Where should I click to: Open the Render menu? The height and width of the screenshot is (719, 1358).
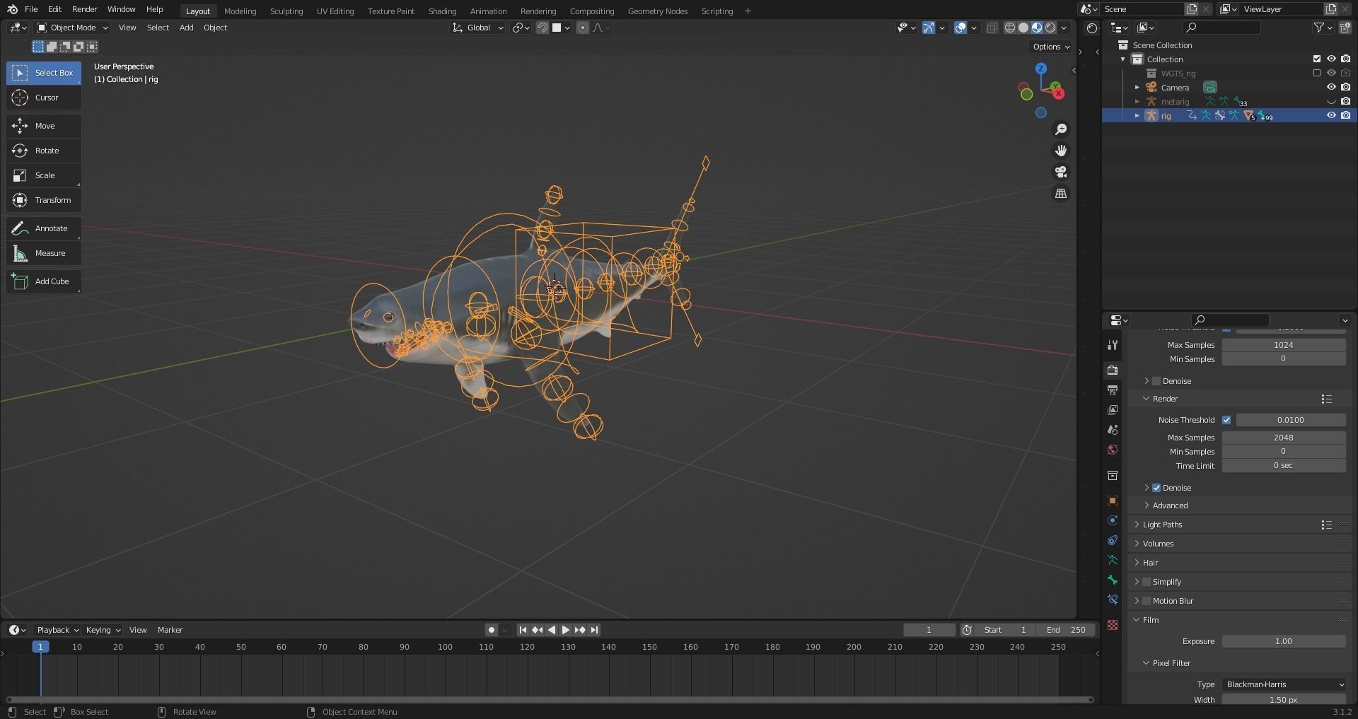point(84,9)
